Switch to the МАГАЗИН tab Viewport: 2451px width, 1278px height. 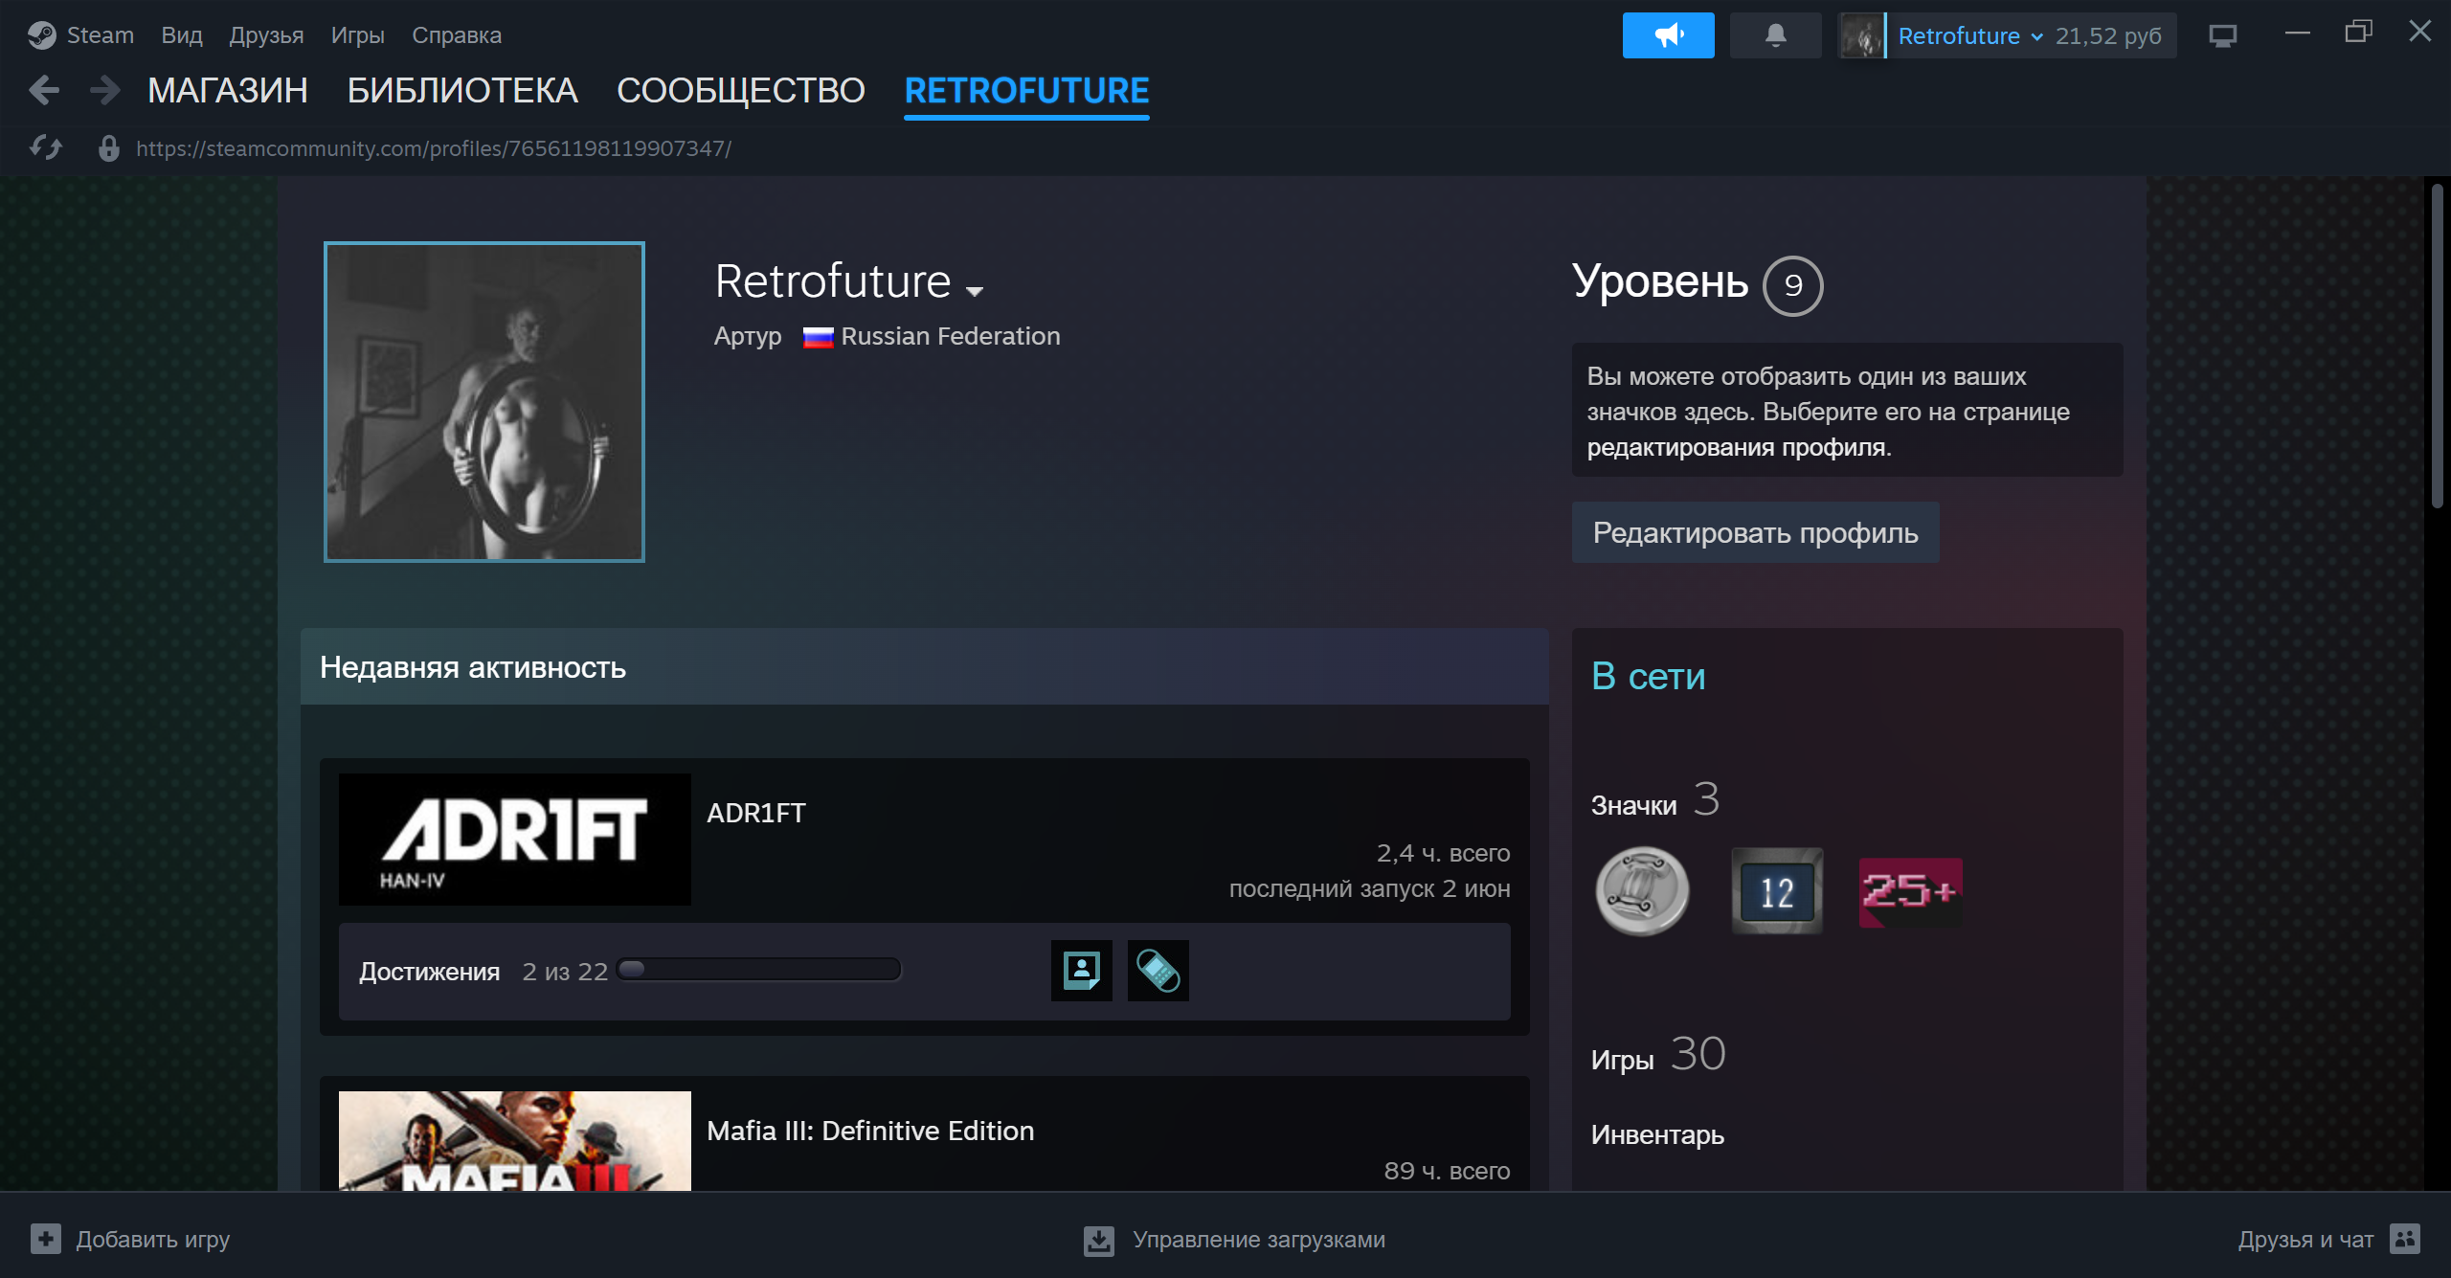(228, 91)
